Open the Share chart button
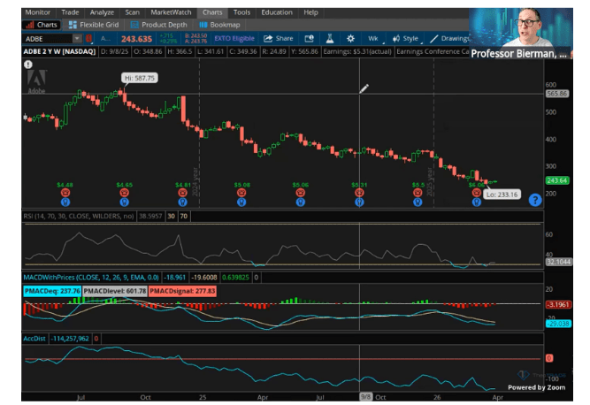This screenshot has height=405, width=590. pos(279,38)
